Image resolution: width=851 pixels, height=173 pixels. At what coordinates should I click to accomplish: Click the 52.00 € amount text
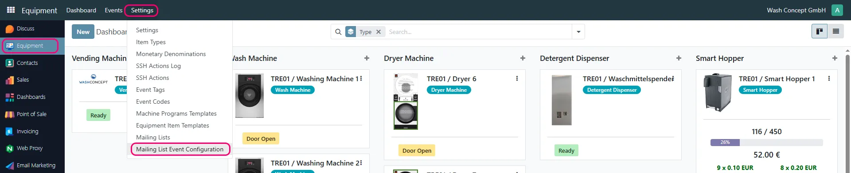pyautogui.click(x=767, y=155)
